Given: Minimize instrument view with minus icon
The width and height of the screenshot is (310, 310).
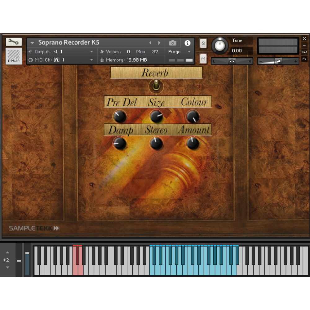Looking at the screenshot, I should 304,45.
